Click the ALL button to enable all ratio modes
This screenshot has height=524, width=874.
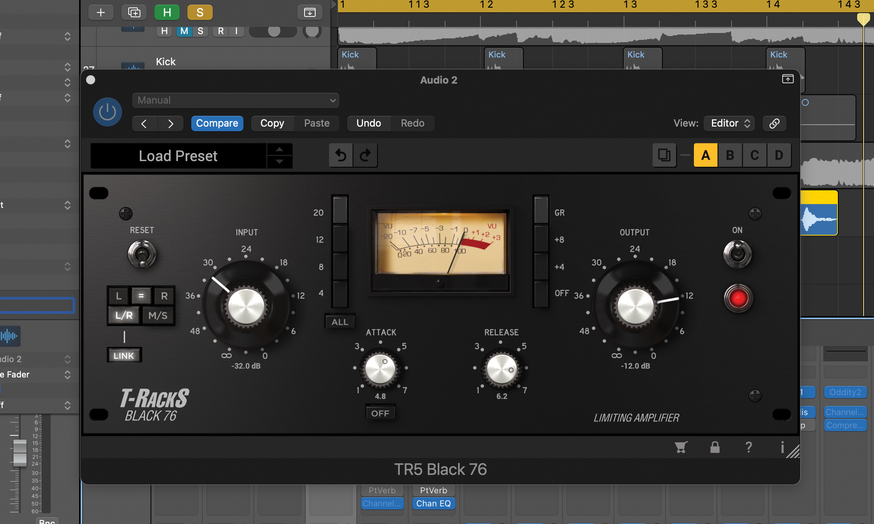tap(339, 321)
